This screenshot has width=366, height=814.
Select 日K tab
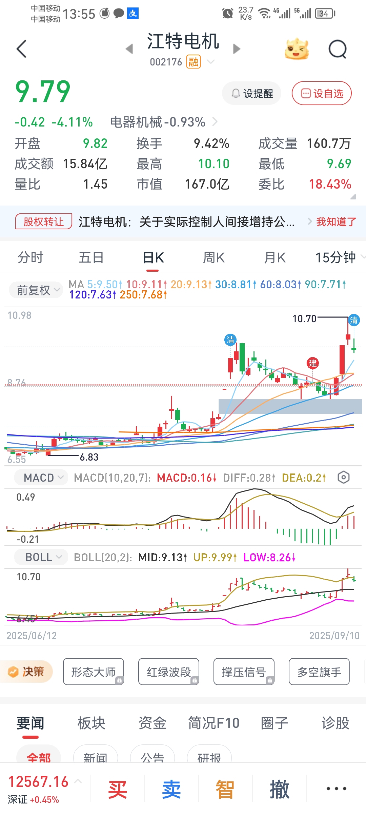tap(153, 257)
